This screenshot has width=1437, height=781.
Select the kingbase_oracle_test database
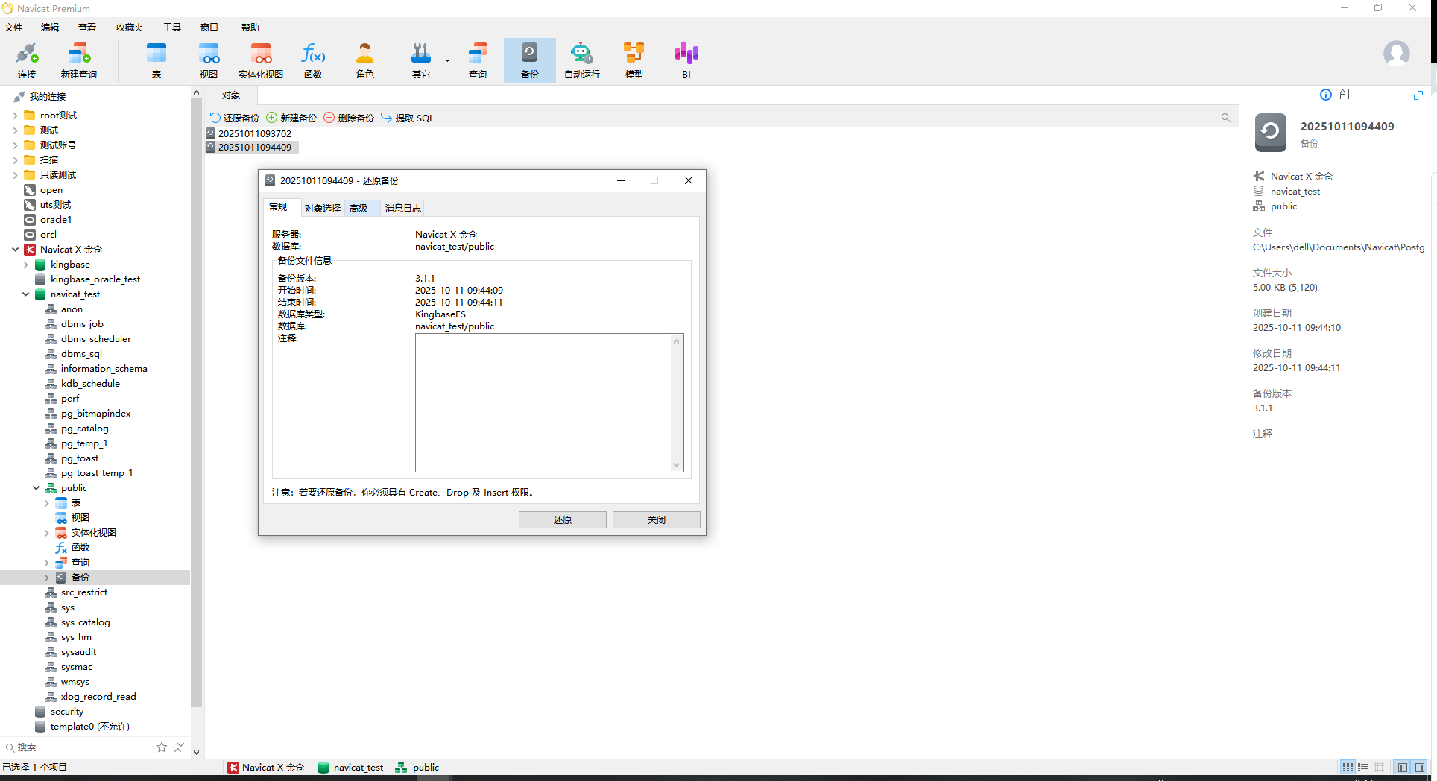[x=95, y=279]
